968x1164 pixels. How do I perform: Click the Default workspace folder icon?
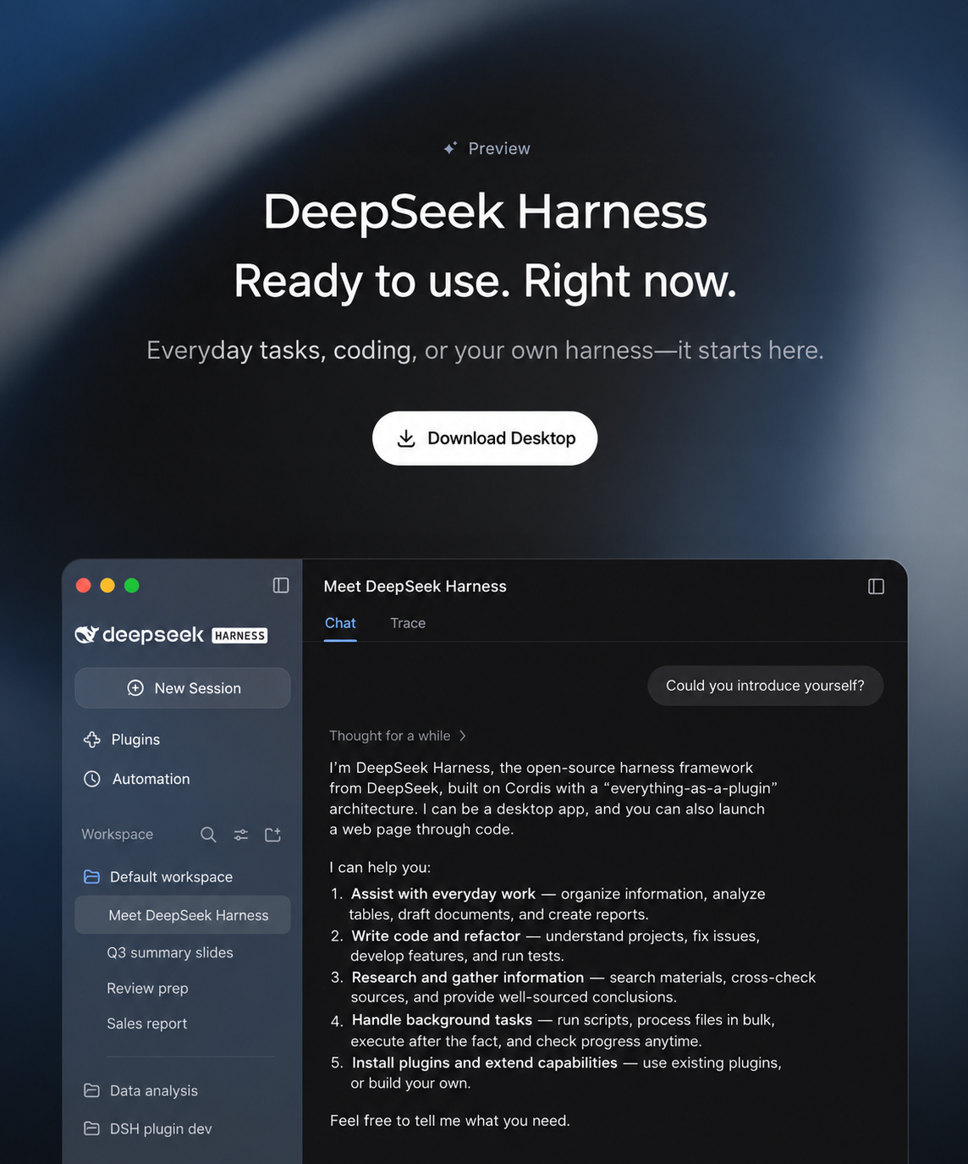[91, 877]
